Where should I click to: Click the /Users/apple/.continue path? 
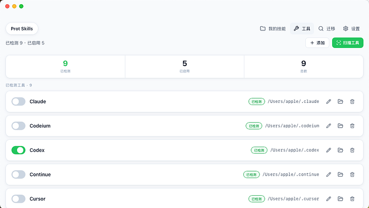pos(290,174)
